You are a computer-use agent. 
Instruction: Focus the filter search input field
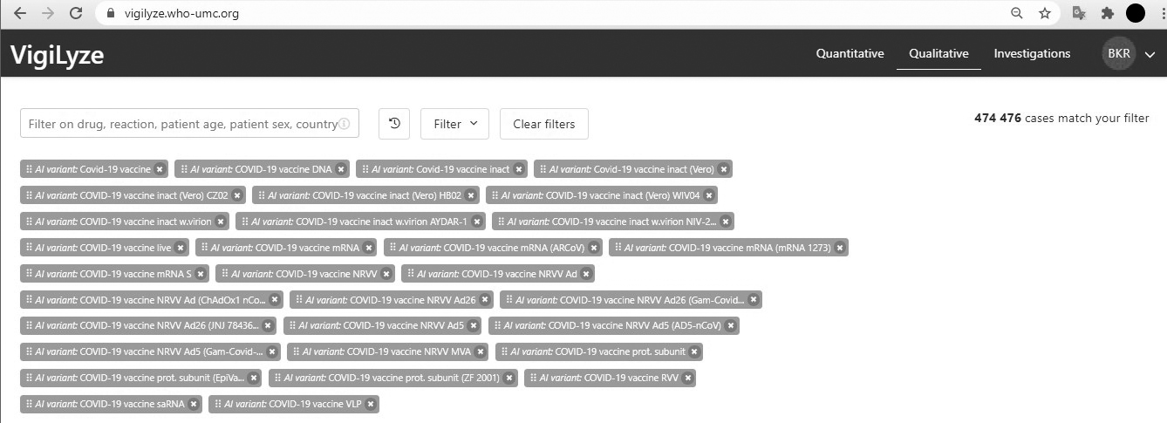coord(181,124)
